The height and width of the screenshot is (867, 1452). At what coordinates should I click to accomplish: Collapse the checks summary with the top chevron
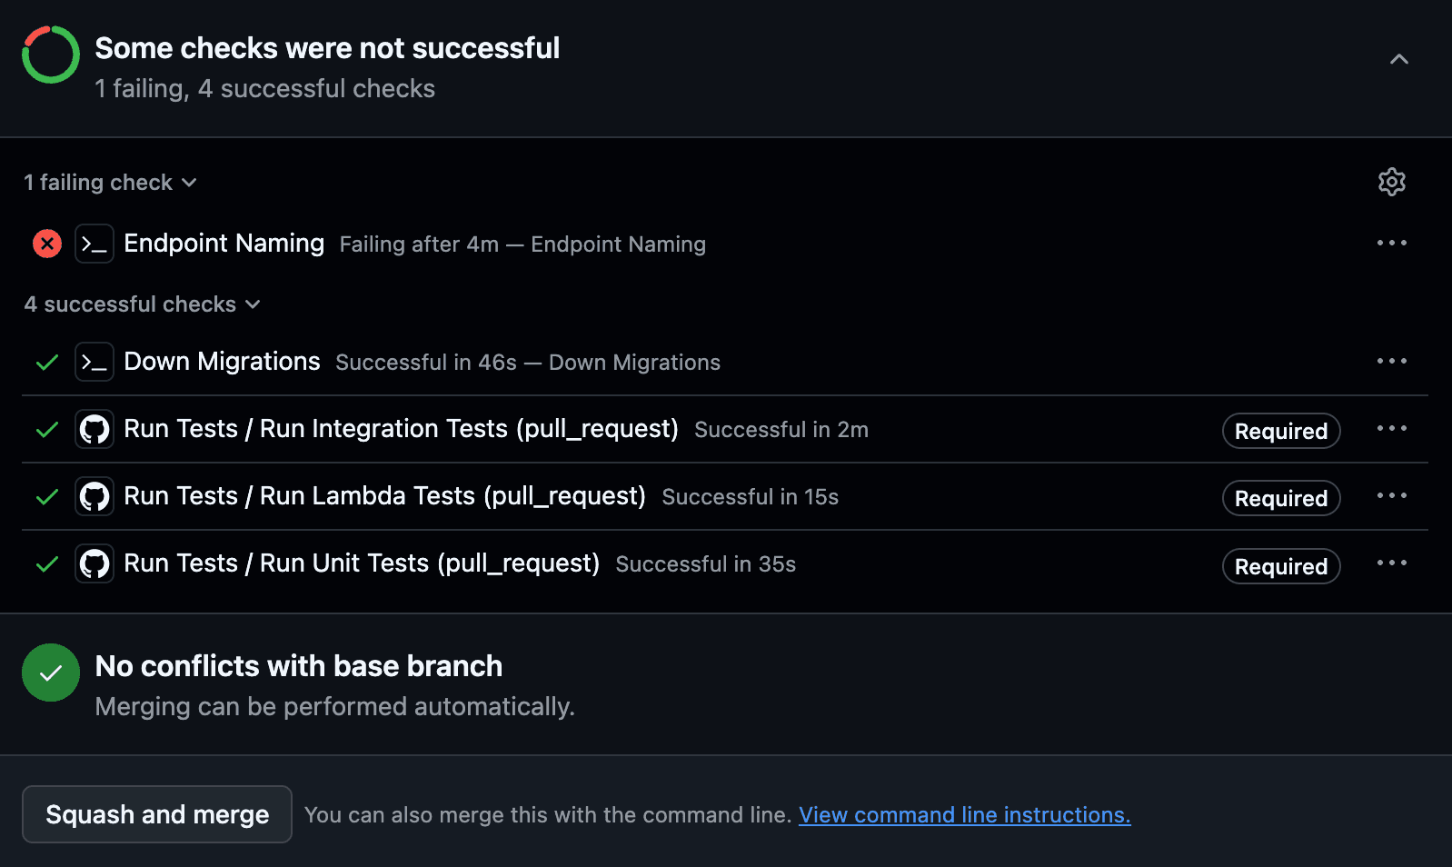[x=1398, y=60]
